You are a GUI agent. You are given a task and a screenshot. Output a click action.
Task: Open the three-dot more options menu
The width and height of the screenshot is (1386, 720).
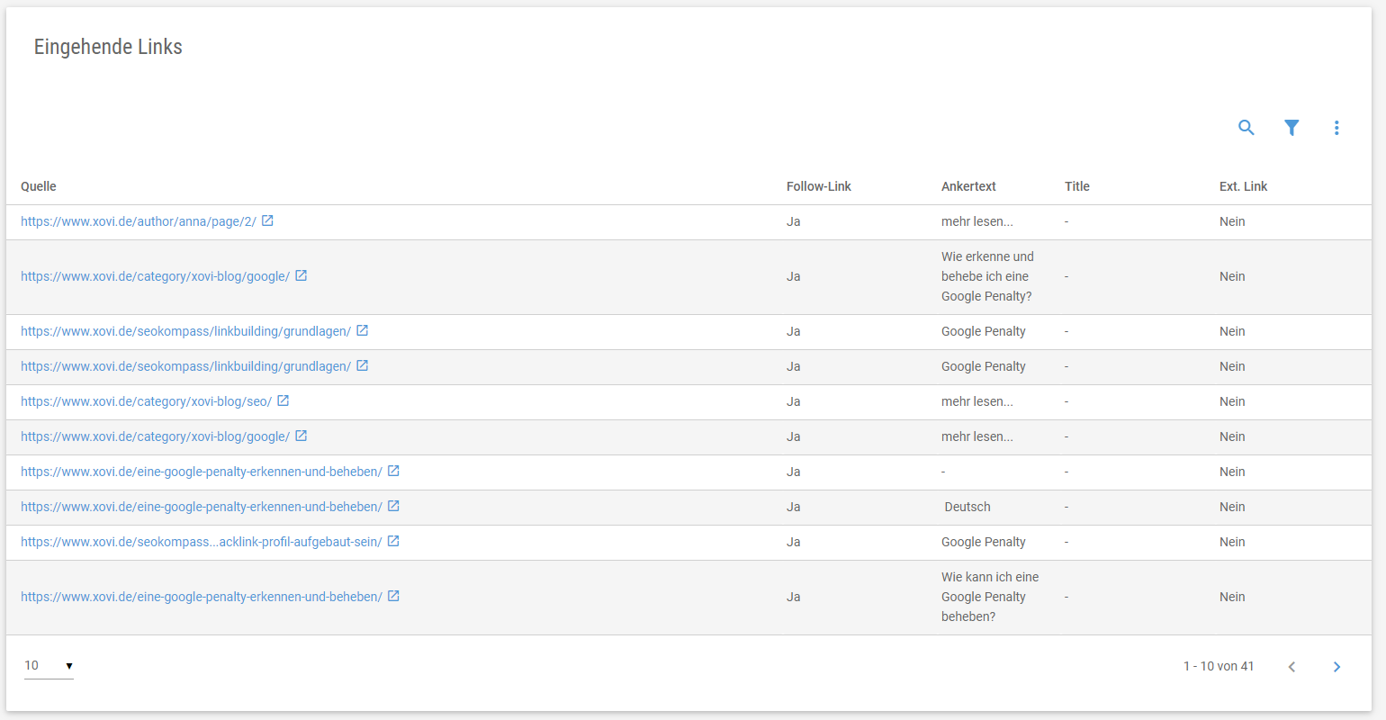coord(1336,128)
